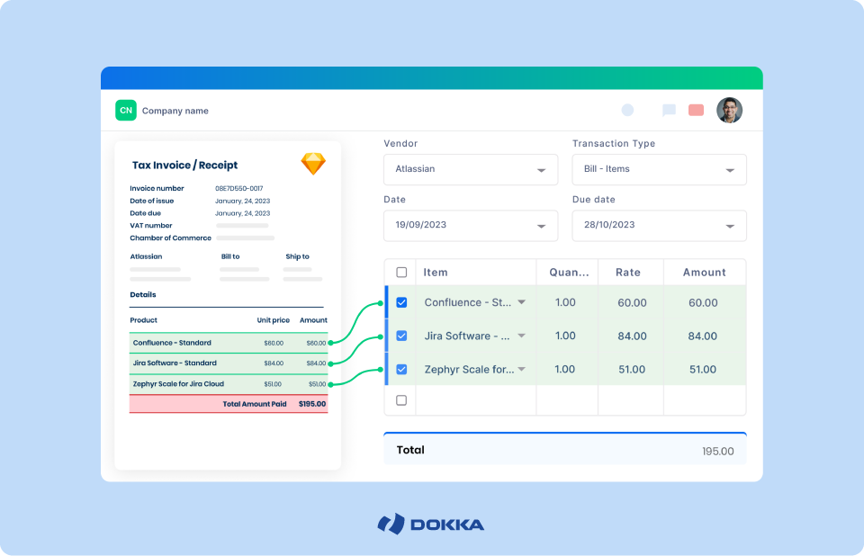Screen dimensions: 864x556
Task: Click the green CN company badge
Action: (x=126, y=110)
